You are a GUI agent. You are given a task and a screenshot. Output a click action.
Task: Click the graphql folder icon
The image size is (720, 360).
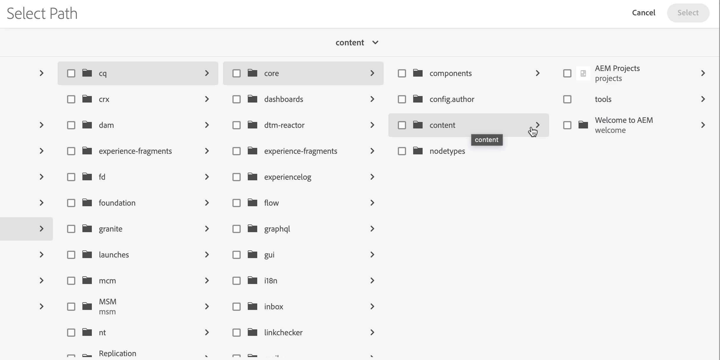coord(253,228)
